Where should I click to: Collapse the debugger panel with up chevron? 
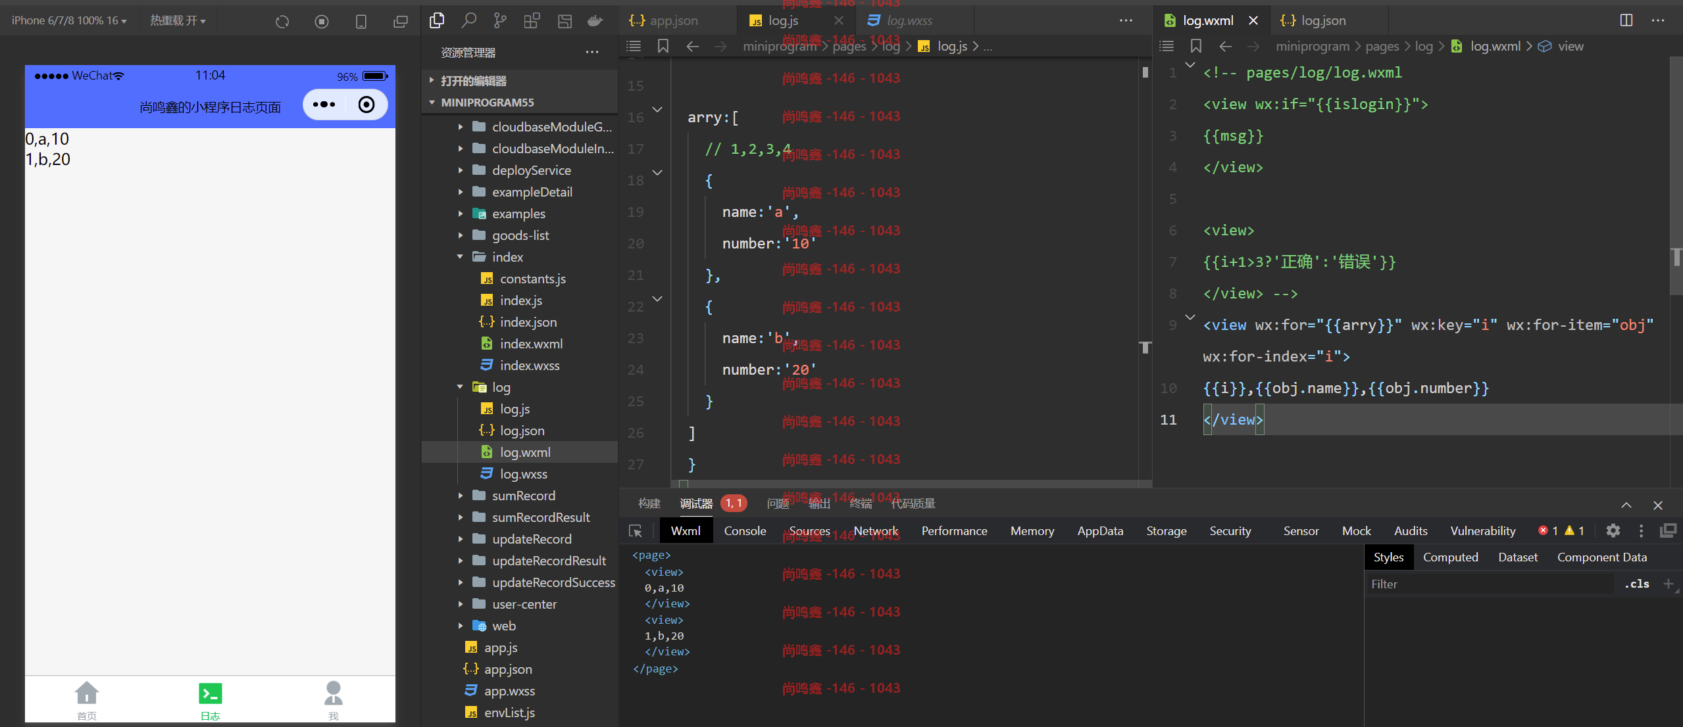(1626, 505)
